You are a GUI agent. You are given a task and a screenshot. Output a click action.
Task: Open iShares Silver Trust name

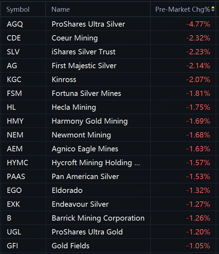84,52
